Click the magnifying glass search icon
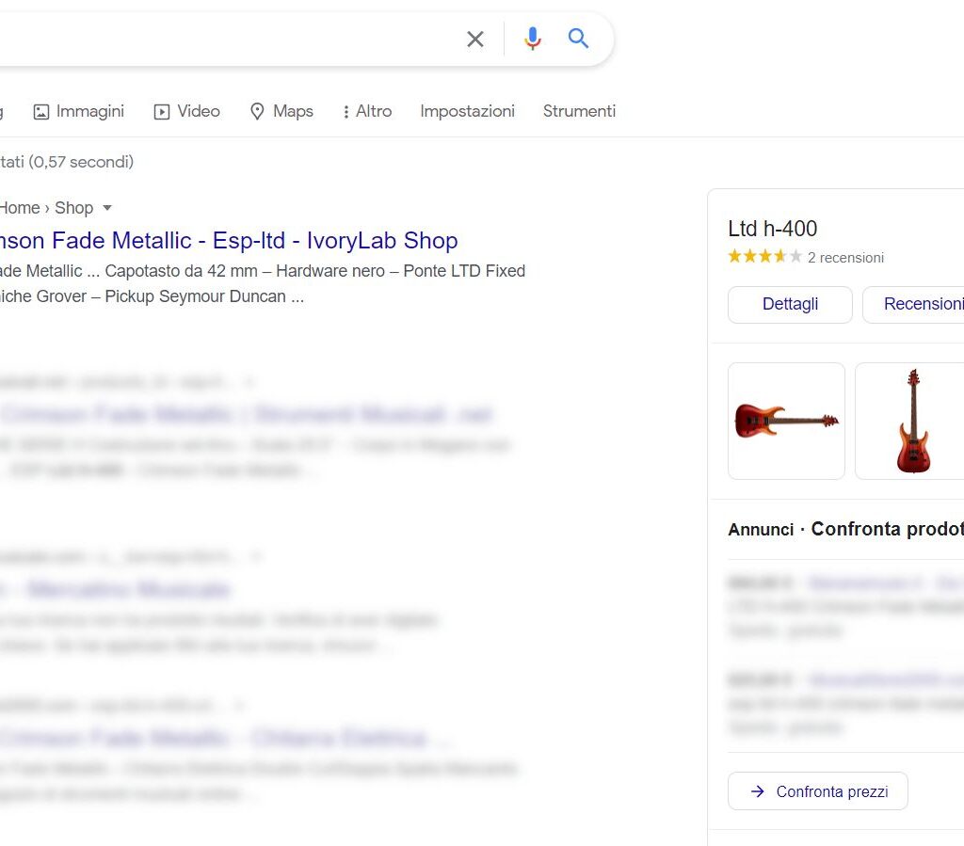This screenshot has height=846, width=964. point(578,39)
